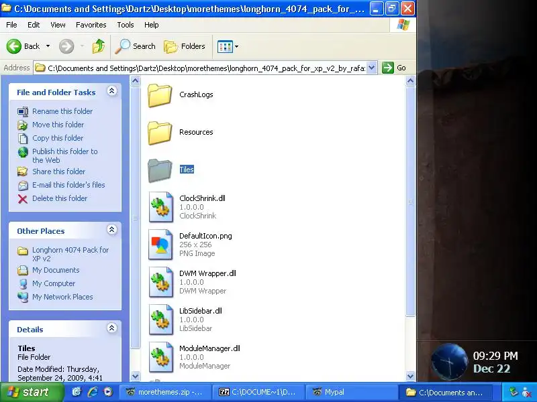Expand the address bar dropdown arrow
This screenshot has width=537, height=402.
coord(372,68)
